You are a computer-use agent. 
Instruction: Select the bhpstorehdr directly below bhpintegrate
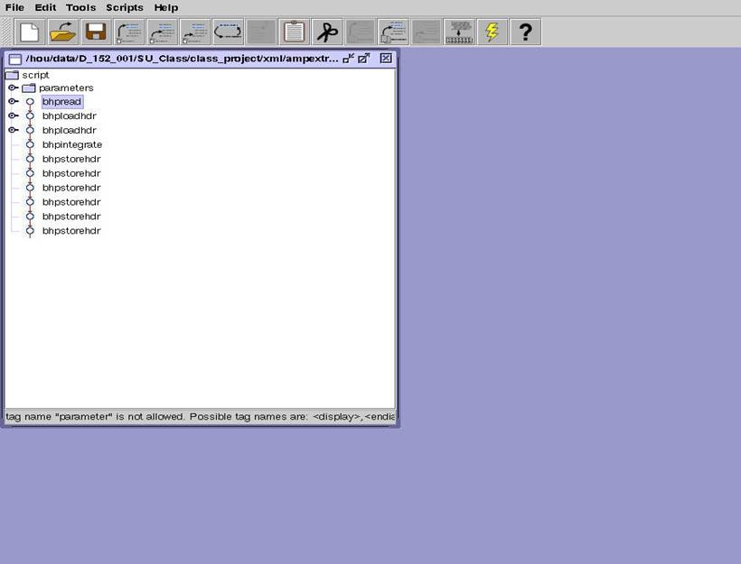click(x=71, y=159)
